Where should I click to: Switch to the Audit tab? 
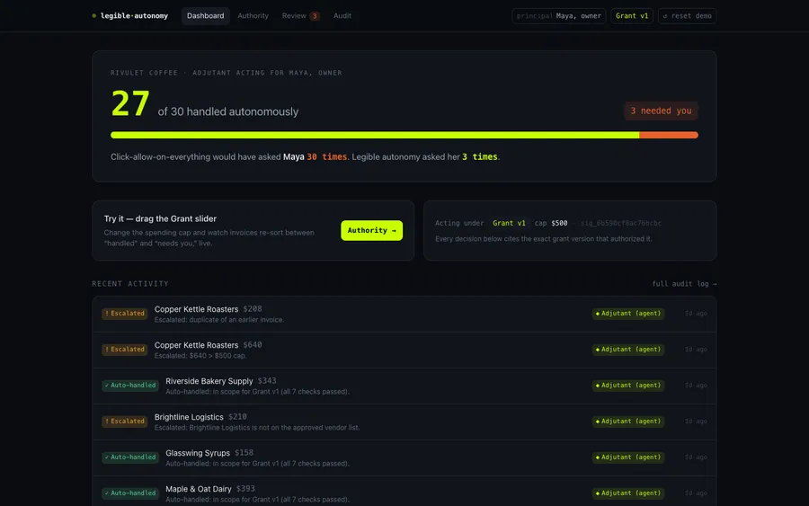[x=342, y=15]
